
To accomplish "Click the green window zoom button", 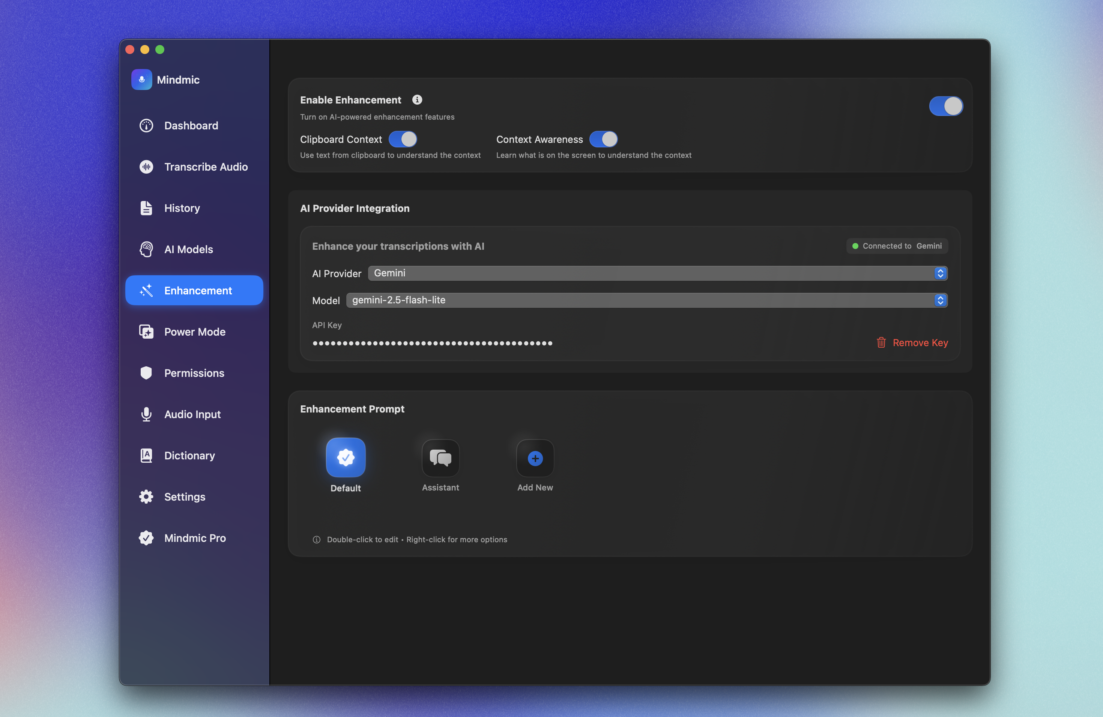I will (159, 49).
